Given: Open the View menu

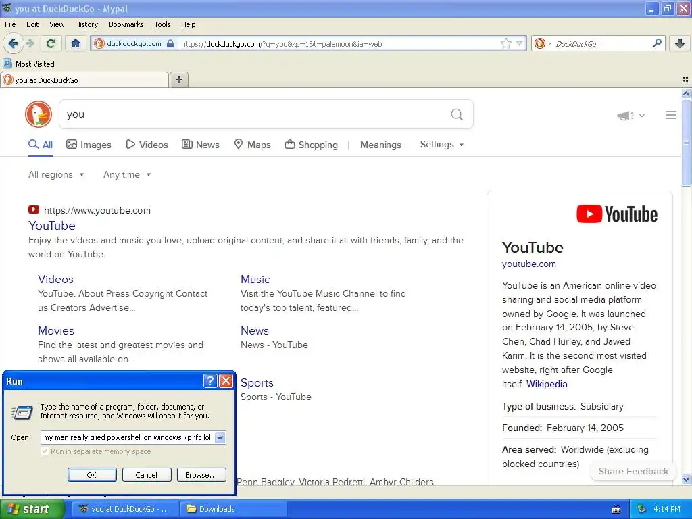Looking at the screenshot, I should pyautogui.click(x=57, y=24).
